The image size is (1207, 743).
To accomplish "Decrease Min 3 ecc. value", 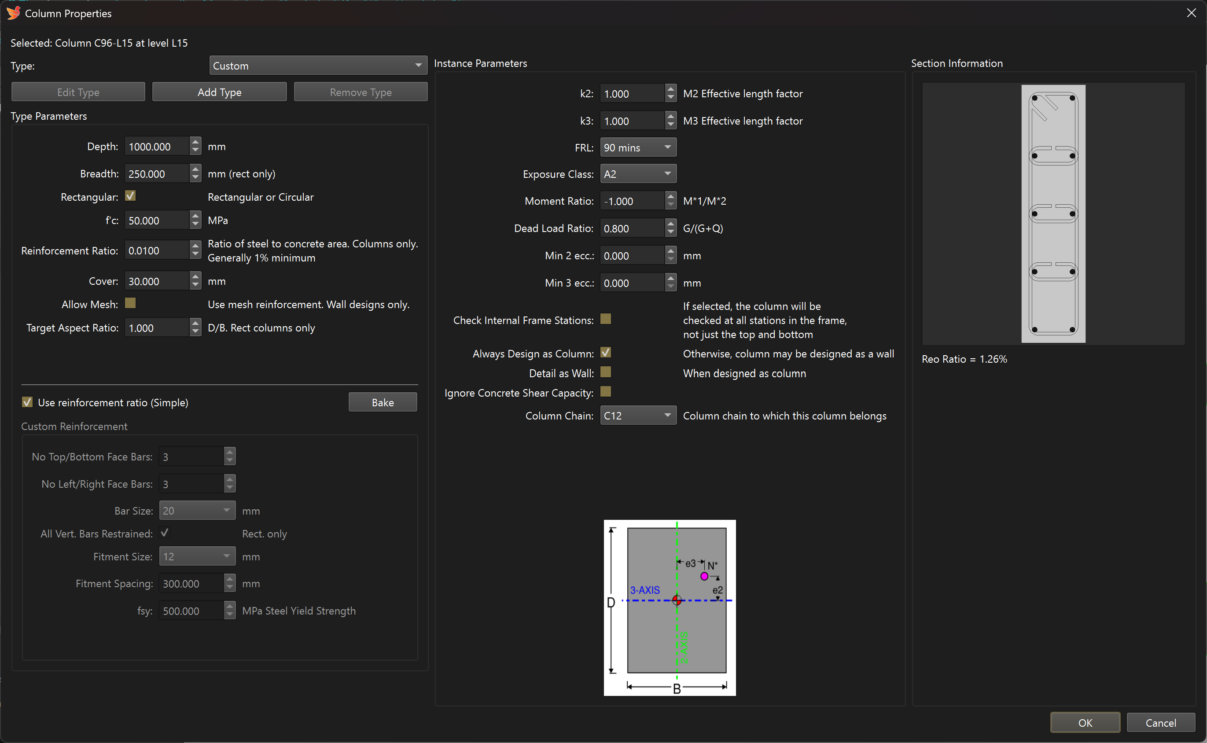I will [x=671, y=287].
